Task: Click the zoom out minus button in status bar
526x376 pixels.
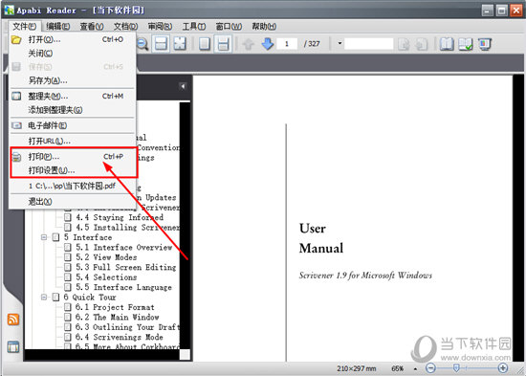Action: coord(430,368)
